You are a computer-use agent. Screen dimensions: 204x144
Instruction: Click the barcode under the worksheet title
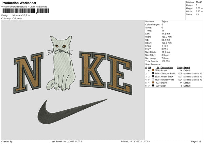pos(25,11)
